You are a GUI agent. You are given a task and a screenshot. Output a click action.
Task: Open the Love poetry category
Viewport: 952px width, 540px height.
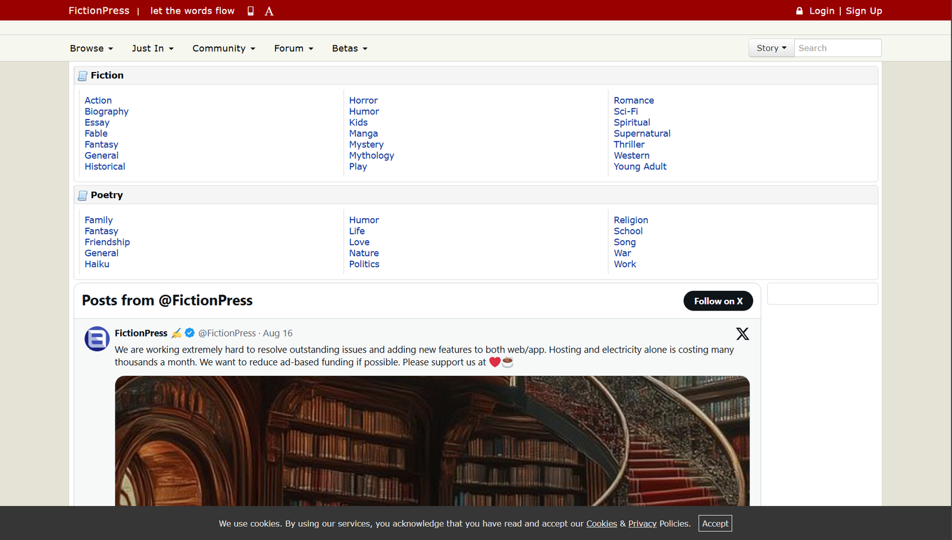(x=359, y=242)
